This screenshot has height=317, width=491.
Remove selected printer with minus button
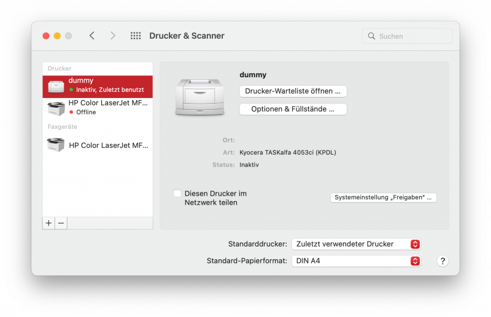61,223
